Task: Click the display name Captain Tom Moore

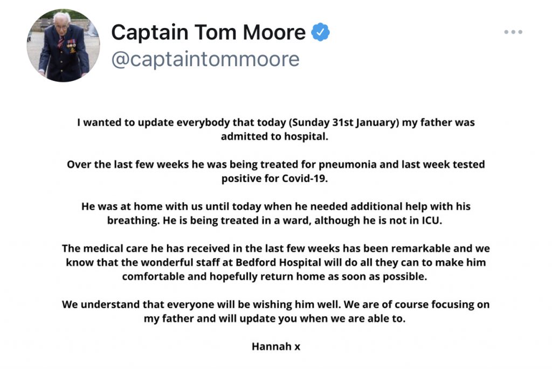Action: [208, 33]
